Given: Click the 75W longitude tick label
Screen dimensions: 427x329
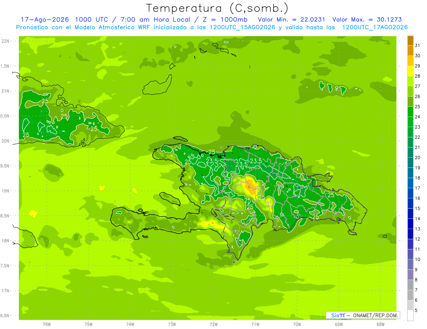Looking at the screenshot, I should click(89, 324).
